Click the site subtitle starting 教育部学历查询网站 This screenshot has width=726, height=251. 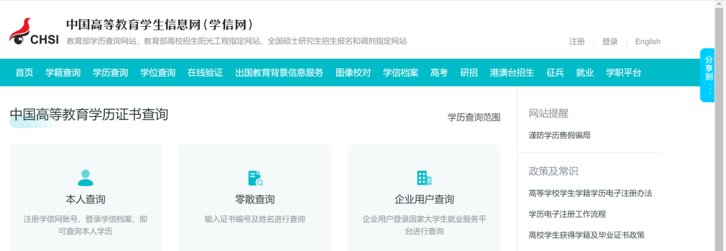237,41
